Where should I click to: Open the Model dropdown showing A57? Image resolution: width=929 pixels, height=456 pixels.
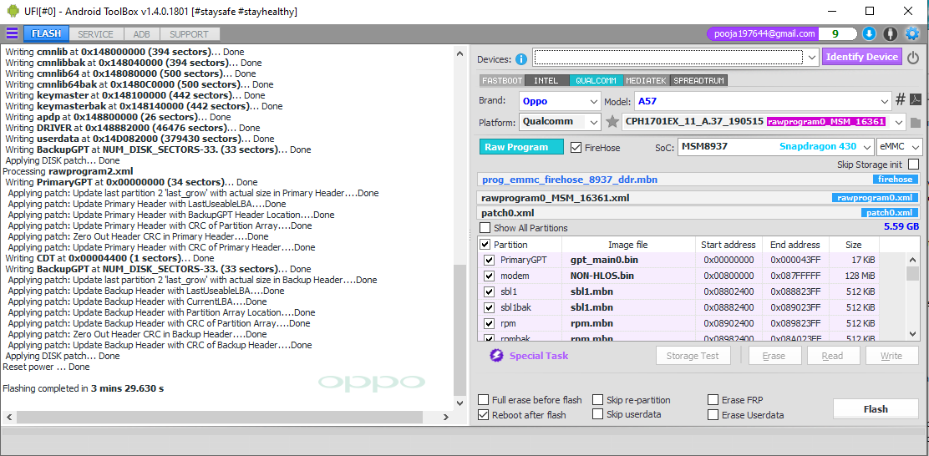tap(763, 101)
